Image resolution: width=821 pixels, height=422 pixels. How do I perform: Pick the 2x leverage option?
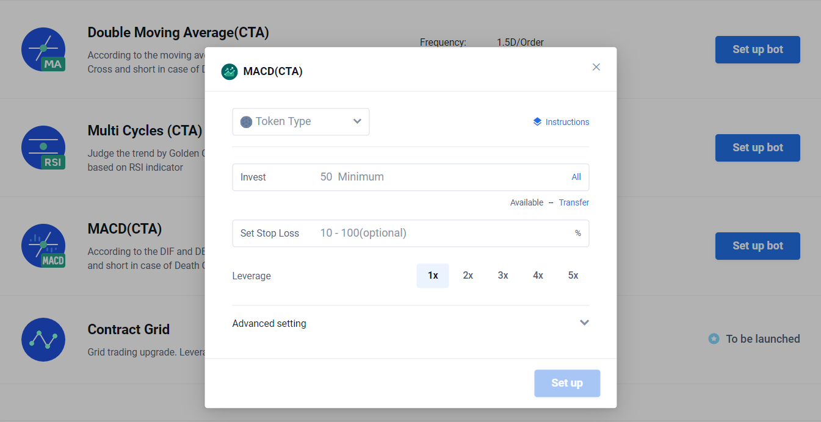tap(468, 276)
